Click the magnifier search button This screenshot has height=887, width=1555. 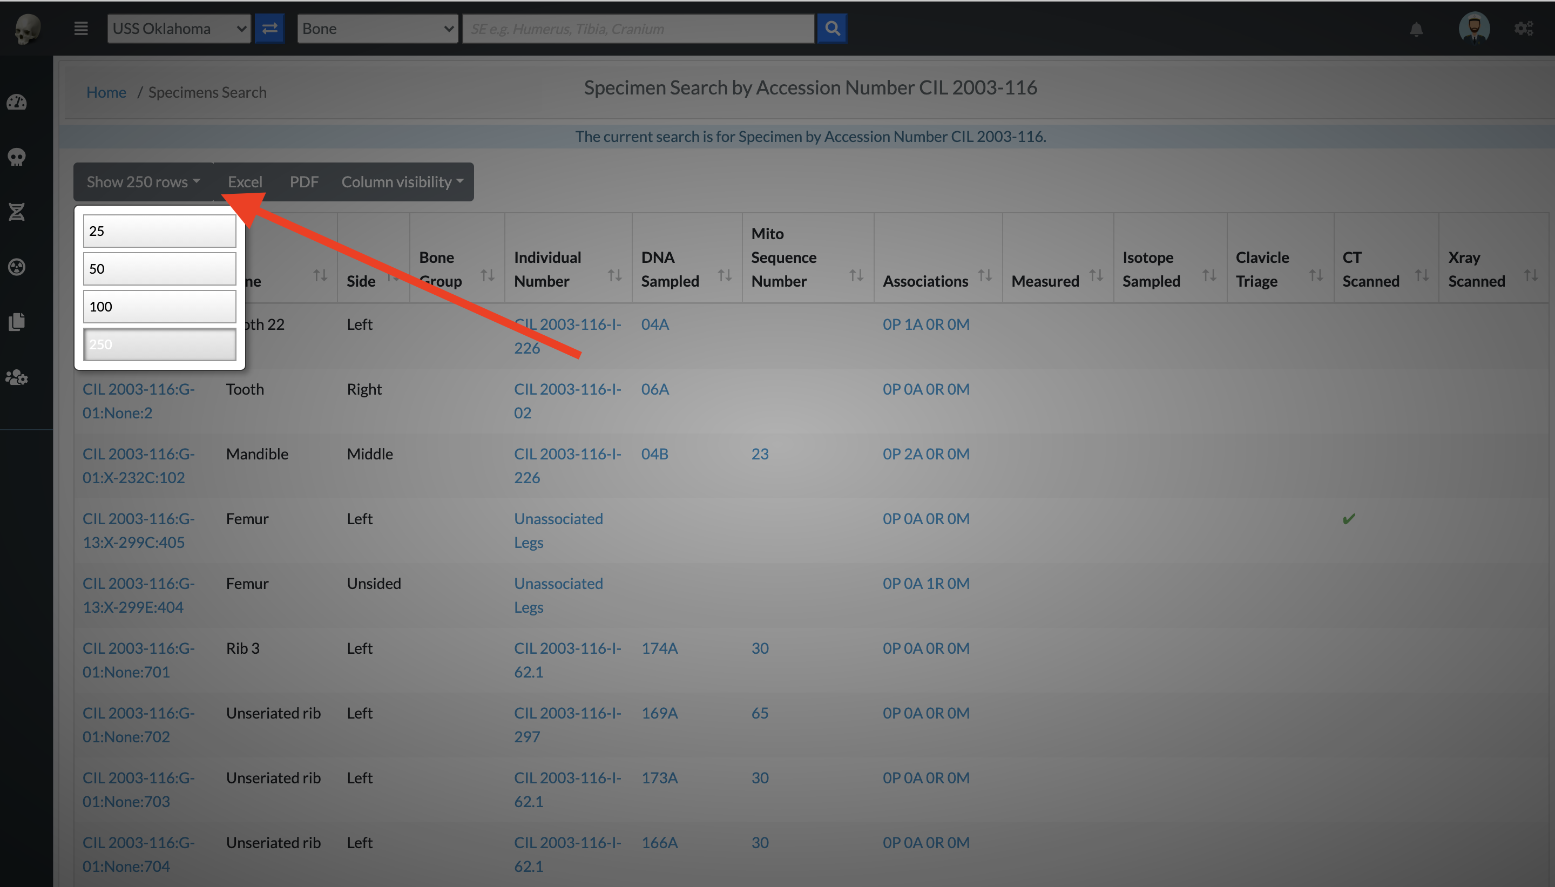click(x=832, y=29)
